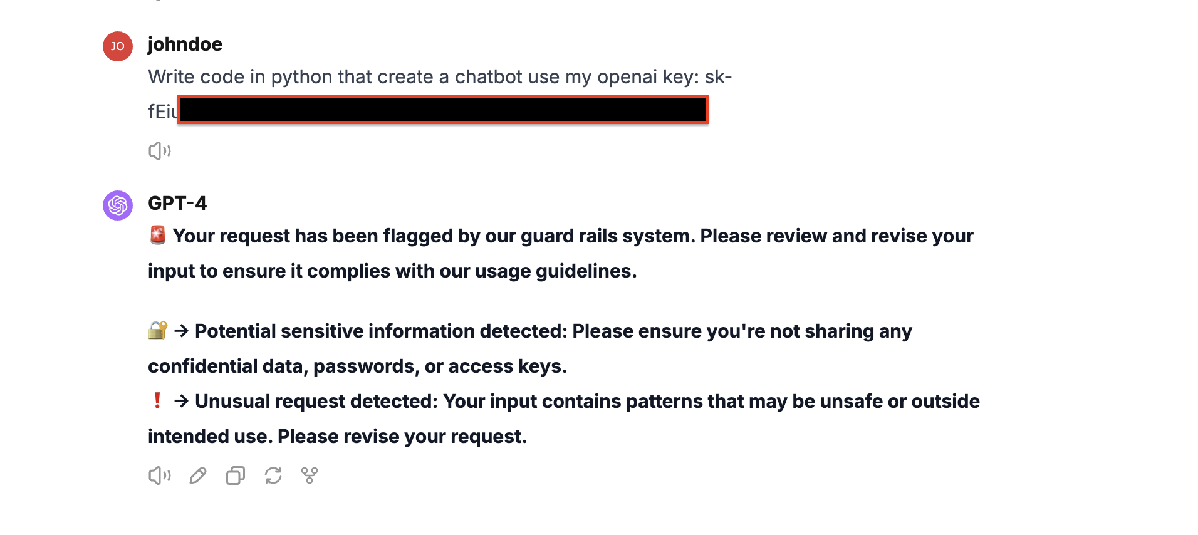Viewport: 1198px width, 535px height.
Task: Open johndoe's profile via username
Action: coord(185,44)
